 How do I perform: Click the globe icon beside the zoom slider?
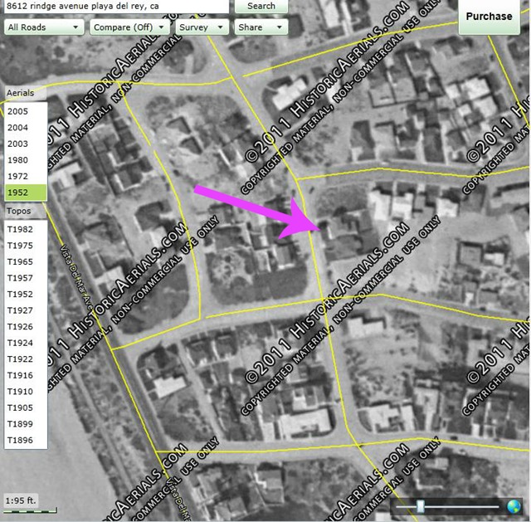(x=514, y=506)
